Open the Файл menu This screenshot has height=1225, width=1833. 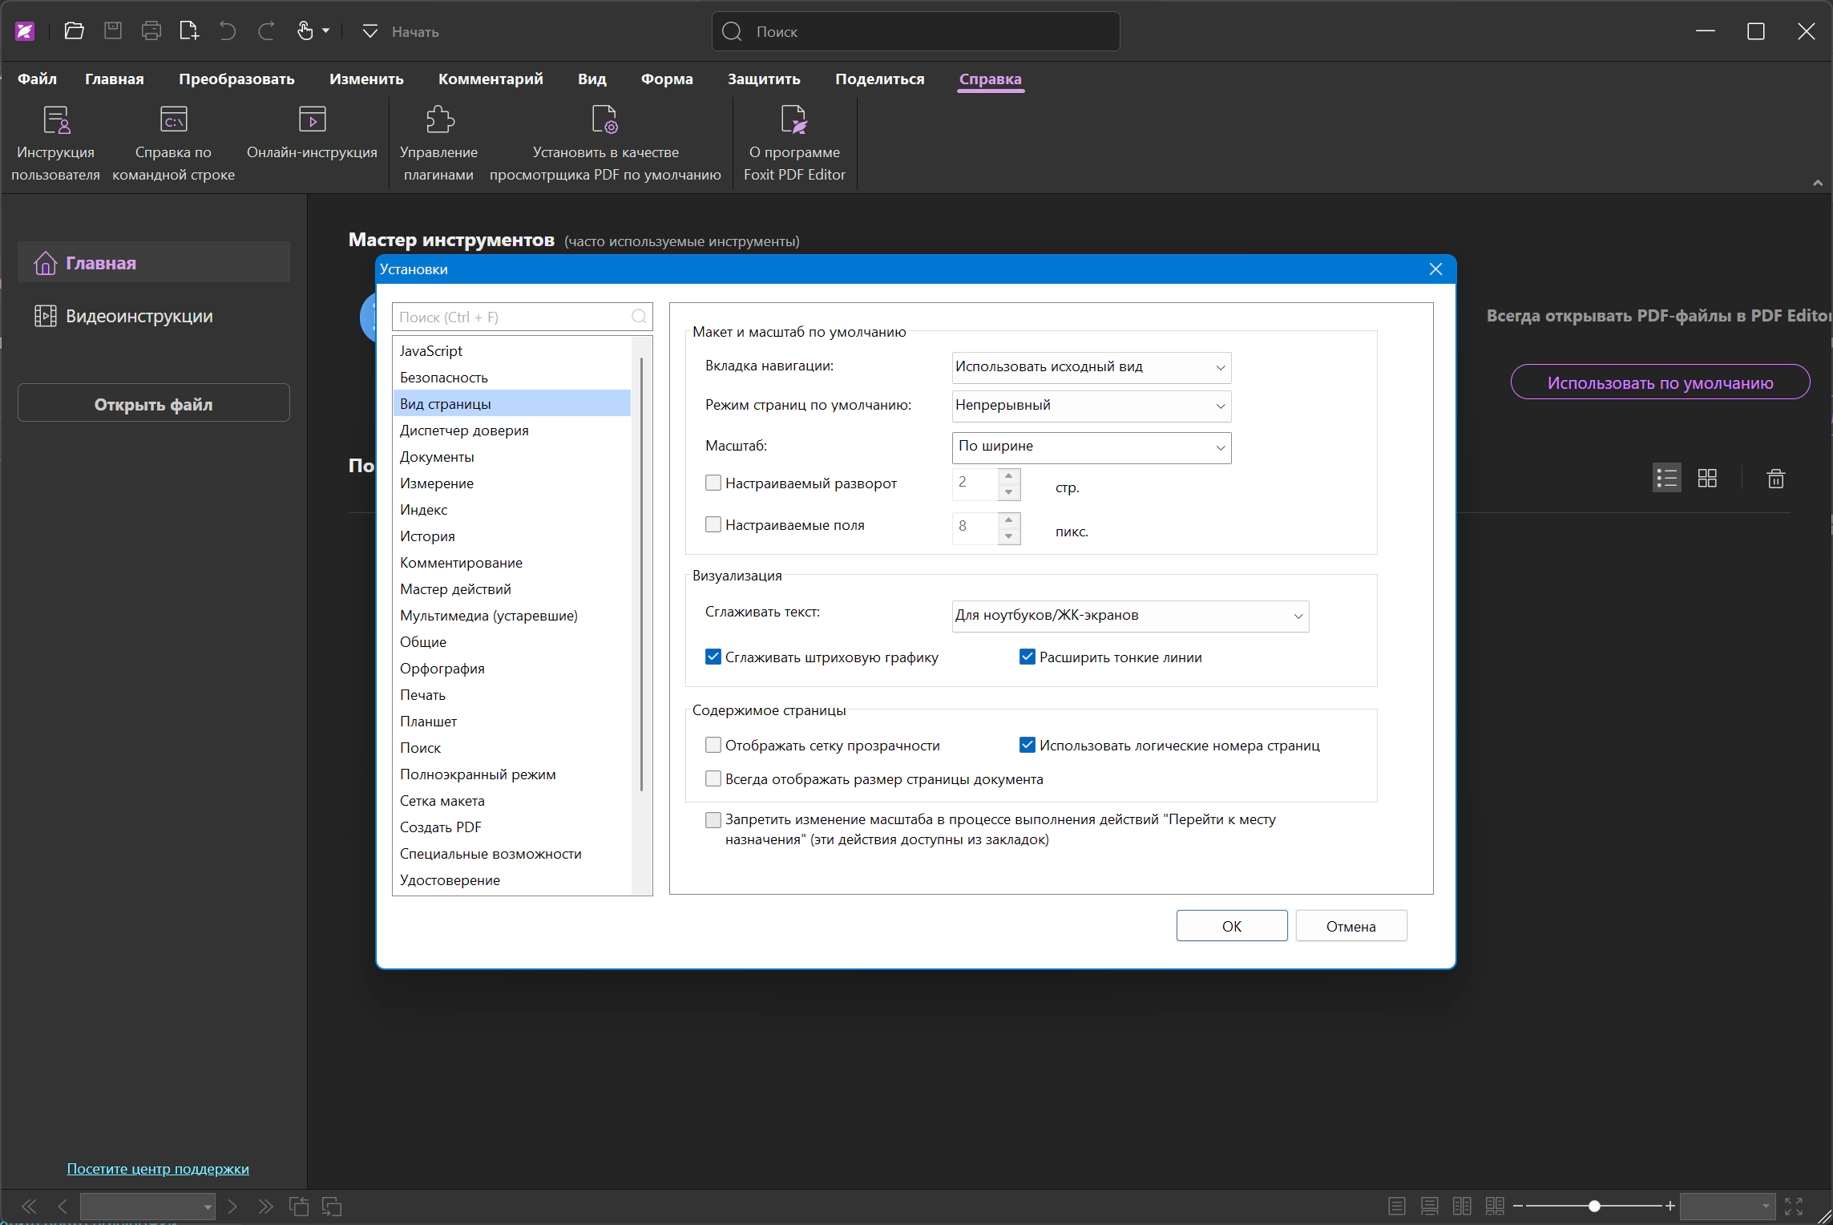(x=37, y=79)
